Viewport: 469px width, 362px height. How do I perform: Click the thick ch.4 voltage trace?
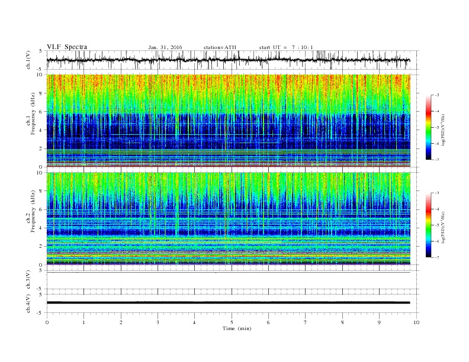point(229,303)
